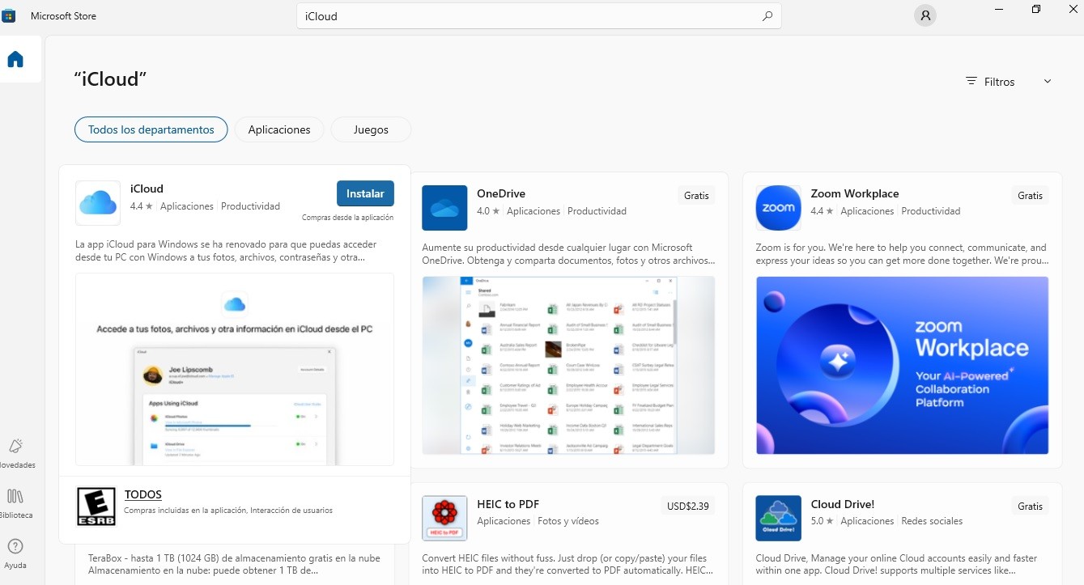The height and width of the screenshot is (585, 1084).
Task: Select the Aplicaciones filter tab
Action: coord(279,129)
